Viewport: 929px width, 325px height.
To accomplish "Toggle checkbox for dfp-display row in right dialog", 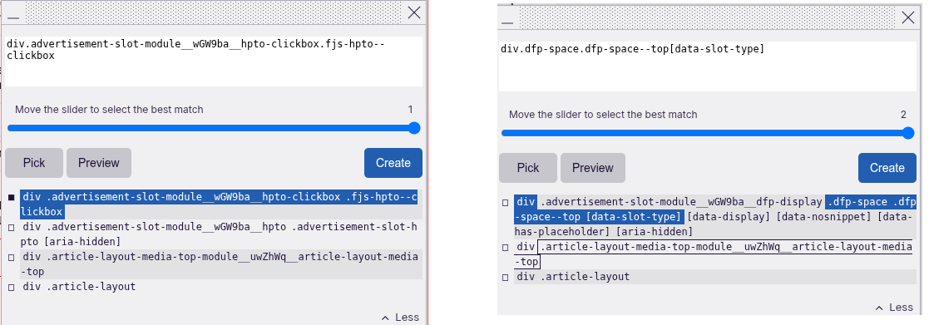I will [x=506, y=203].
